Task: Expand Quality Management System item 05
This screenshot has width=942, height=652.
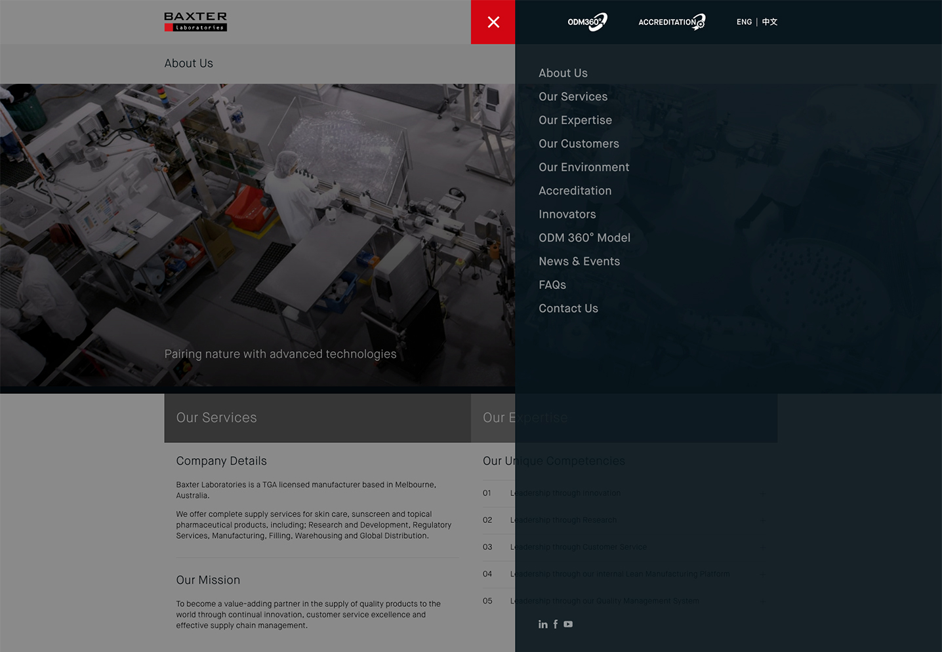Action: tap(624, 601)
